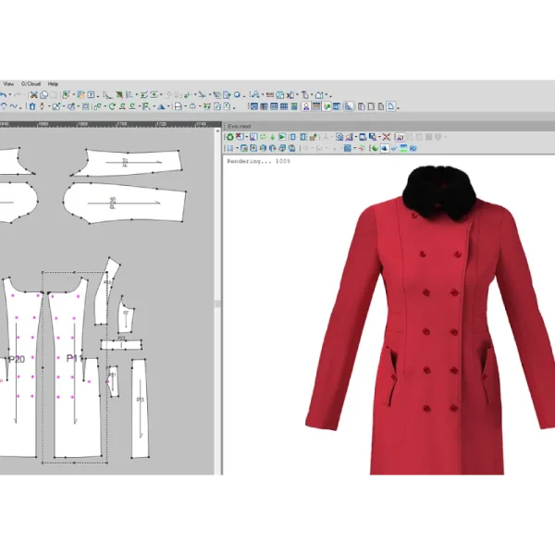Toggle the highlighted blue page icon at toolbar end
Screen dimensions: 555x555
coord(391,106)
